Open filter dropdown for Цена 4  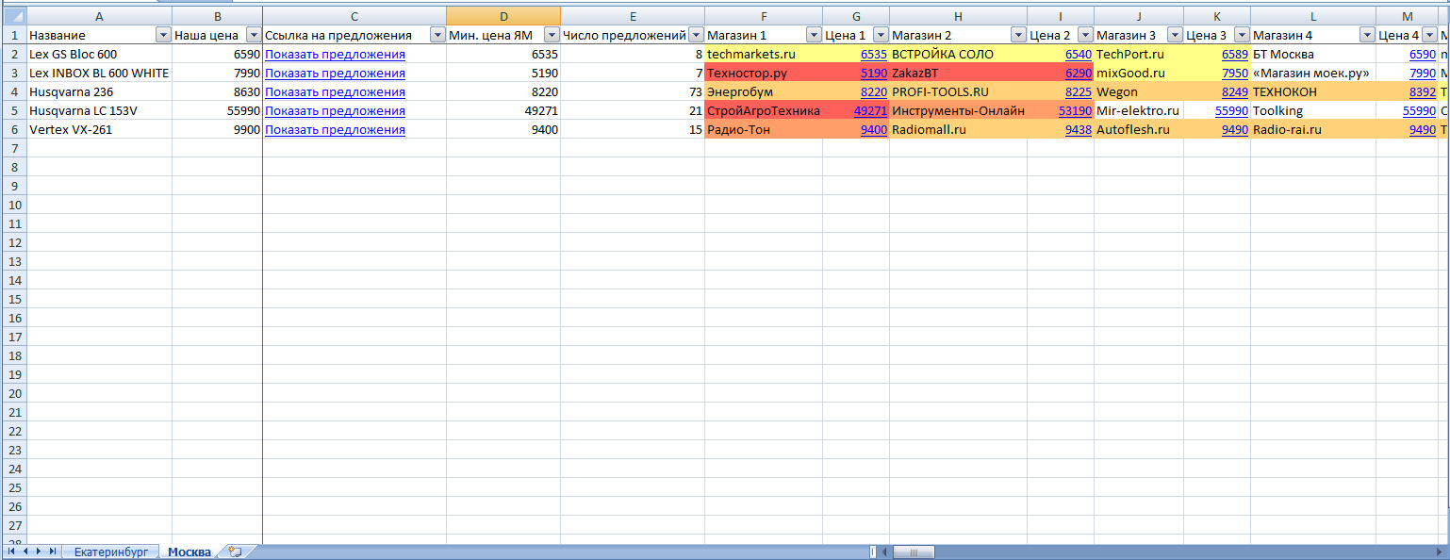1429,35
